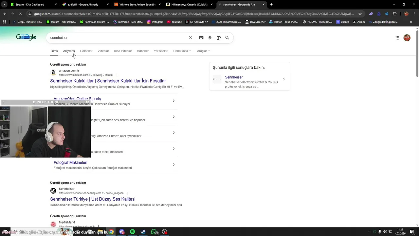Viewport: 419px width, 236px height.
Task: Open Discord from the taskbar
Action: pos(122,232)
